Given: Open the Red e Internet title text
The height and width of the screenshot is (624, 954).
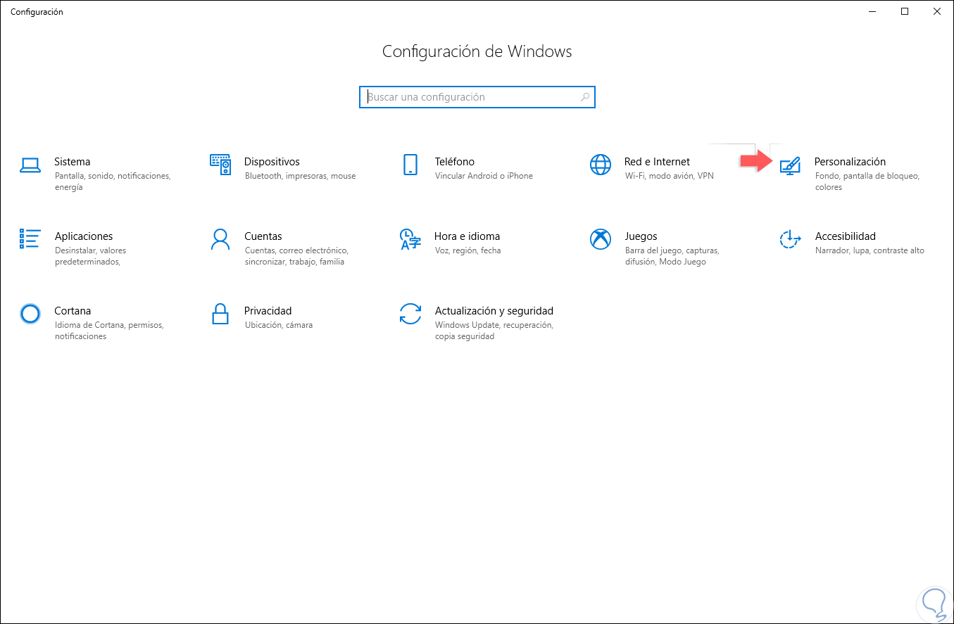Looking at the screenshot, I should point(657,162).
